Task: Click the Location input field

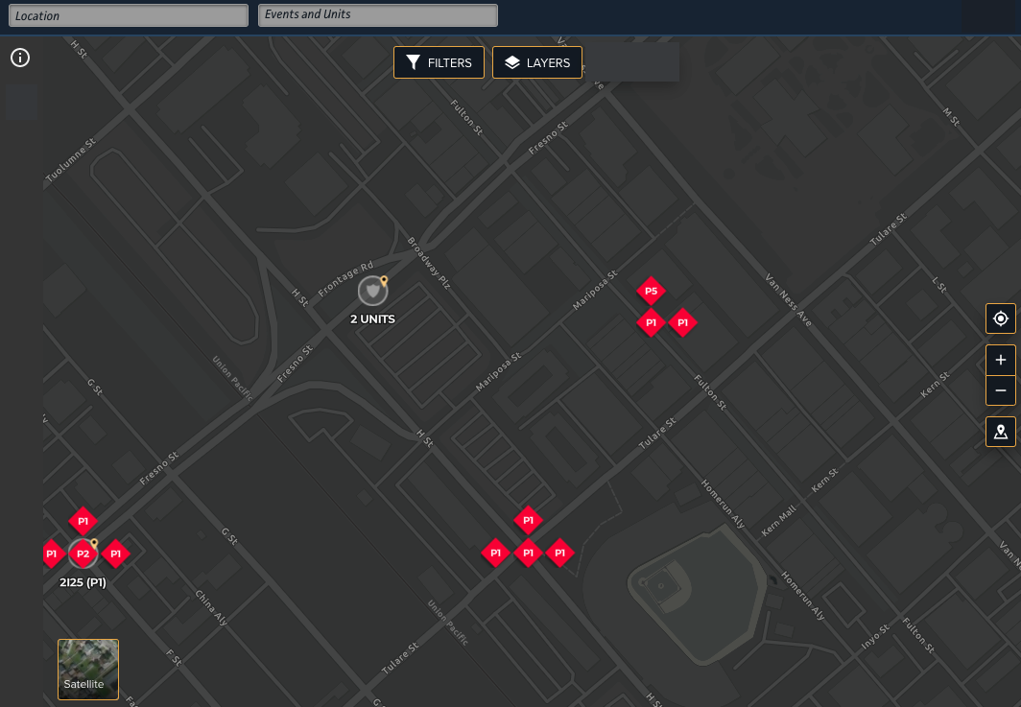Action: (x=129, y=15)
